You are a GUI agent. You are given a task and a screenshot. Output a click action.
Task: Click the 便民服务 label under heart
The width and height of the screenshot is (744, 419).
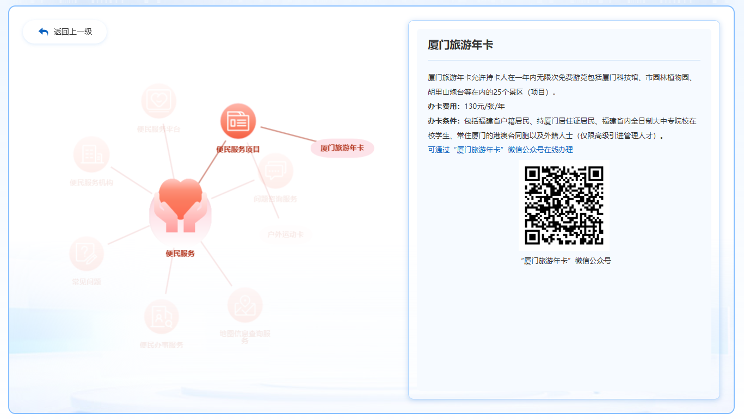[180, 254]
